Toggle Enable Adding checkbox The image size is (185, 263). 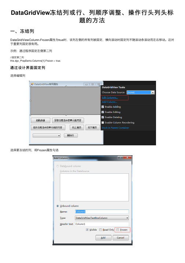(x=103, y=107)
